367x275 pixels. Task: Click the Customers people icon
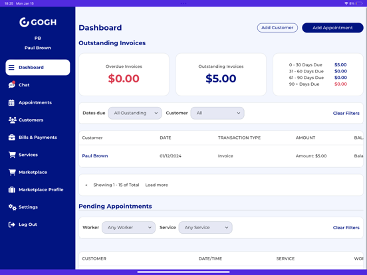[x=12, y=120]
